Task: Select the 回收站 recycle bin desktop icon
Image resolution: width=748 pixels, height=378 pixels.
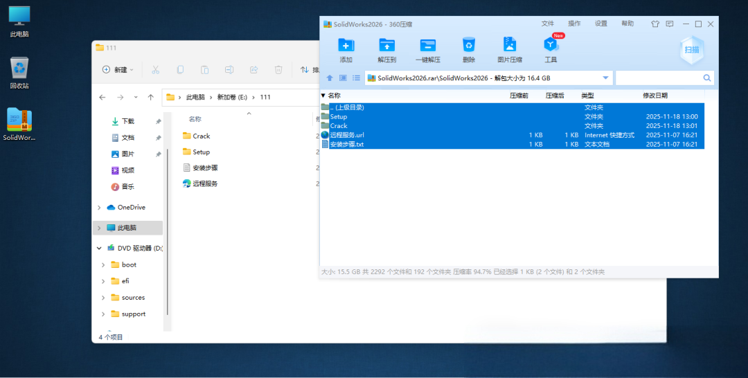Action: point(19,73)
